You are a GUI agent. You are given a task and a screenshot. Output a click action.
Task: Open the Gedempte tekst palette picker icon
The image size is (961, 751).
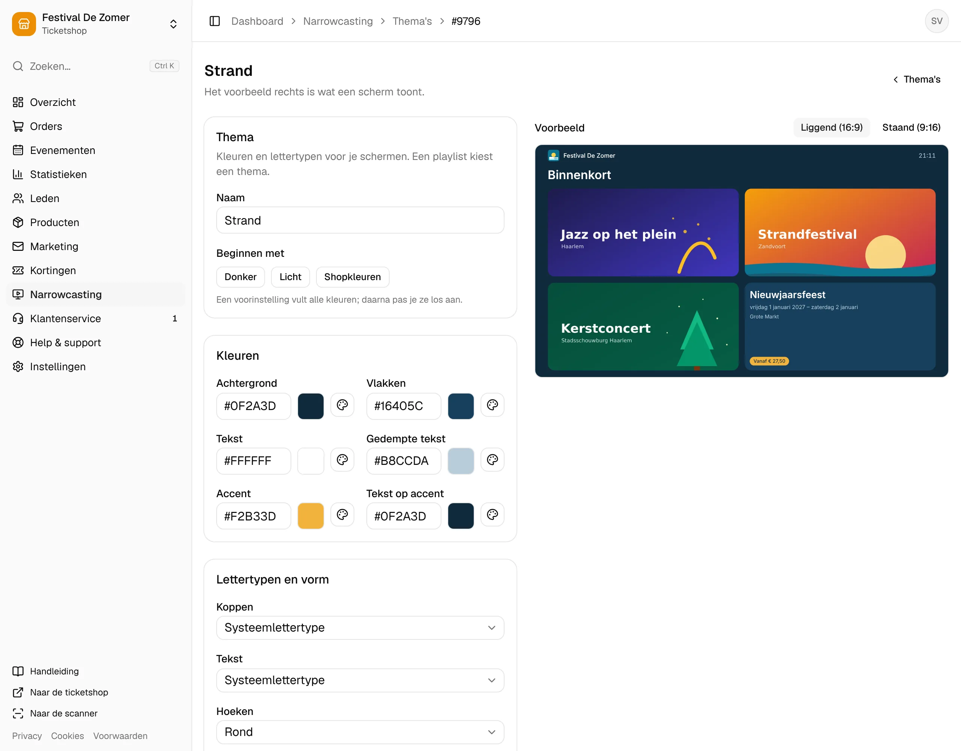click(x=493, y=460)
